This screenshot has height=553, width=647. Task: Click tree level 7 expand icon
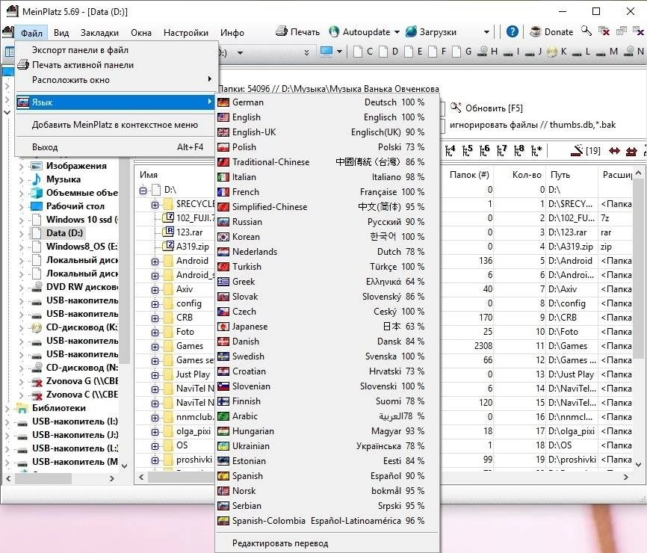(x=502, y=151)
